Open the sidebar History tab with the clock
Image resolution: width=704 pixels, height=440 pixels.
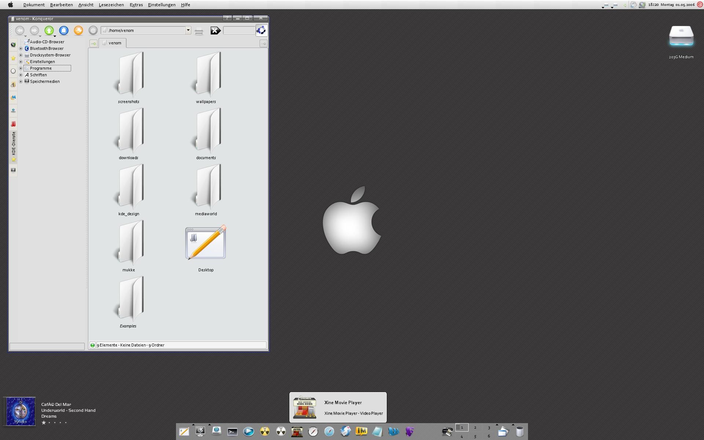coord(13,71)
